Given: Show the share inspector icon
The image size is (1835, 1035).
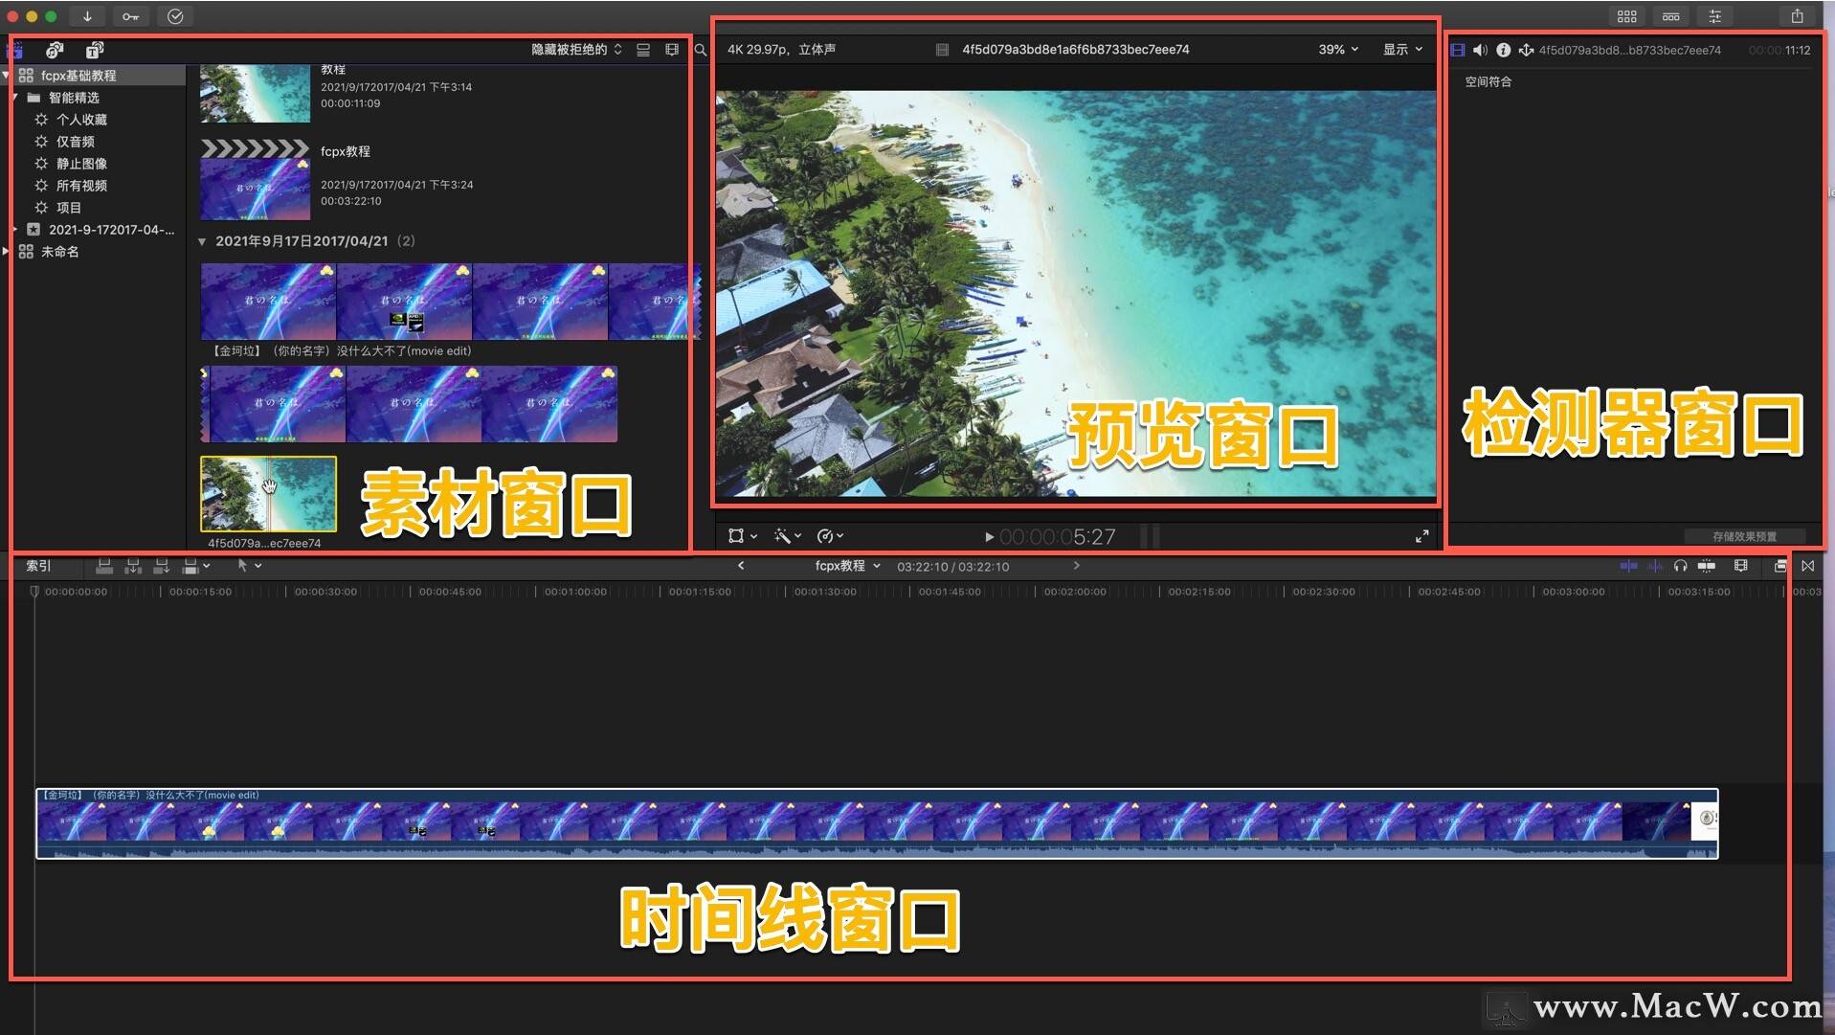Looking at the screenshot, I should coord(1526,50).
